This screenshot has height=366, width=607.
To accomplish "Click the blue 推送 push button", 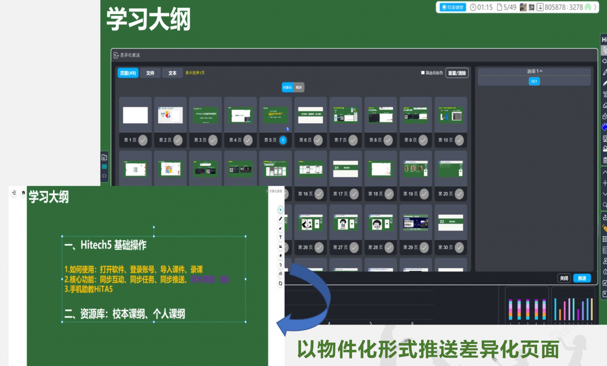I will tap(582, 278).
